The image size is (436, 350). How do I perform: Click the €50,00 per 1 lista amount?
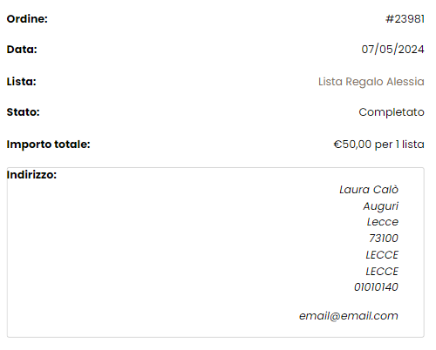[378, 145]
